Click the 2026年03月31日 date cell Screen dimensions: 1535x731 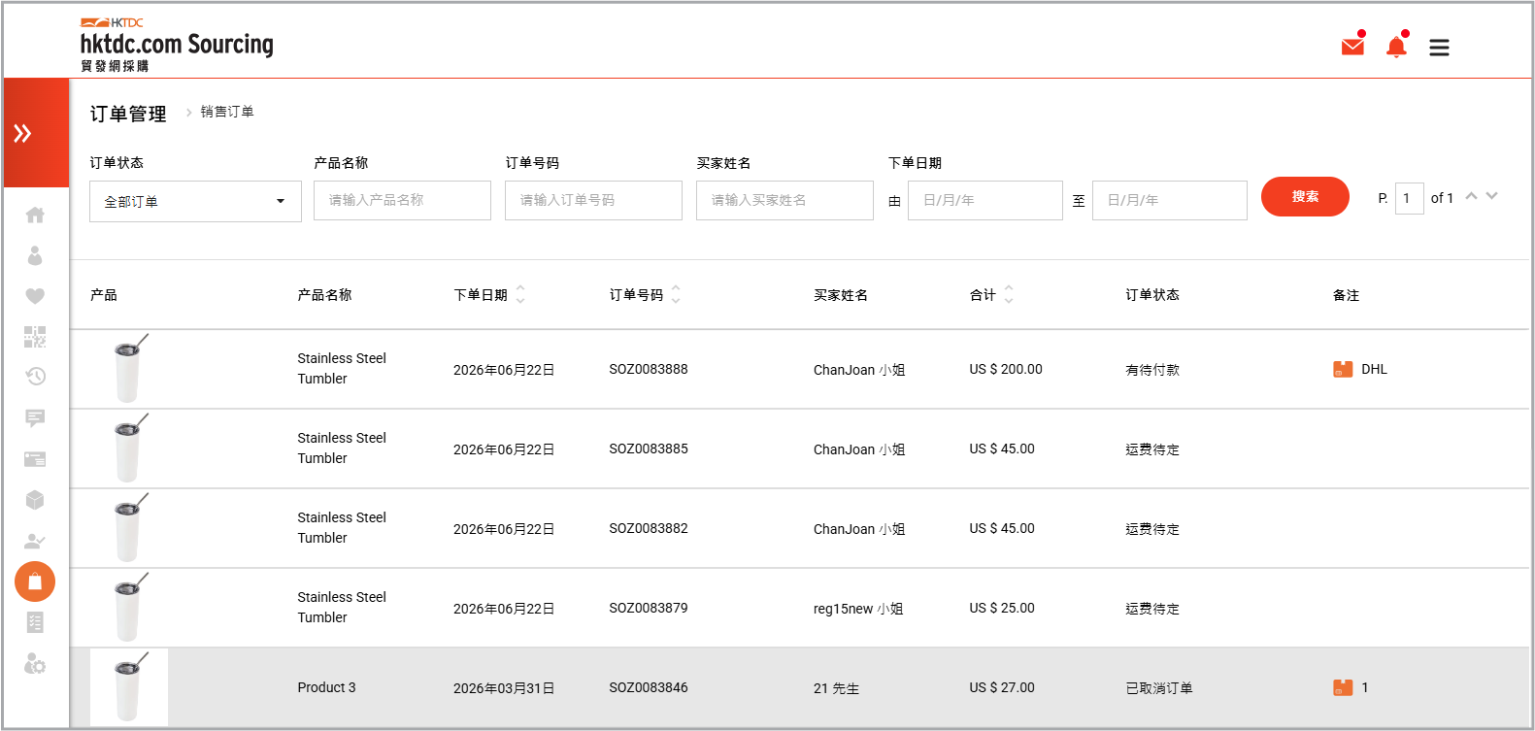[504, 688]
